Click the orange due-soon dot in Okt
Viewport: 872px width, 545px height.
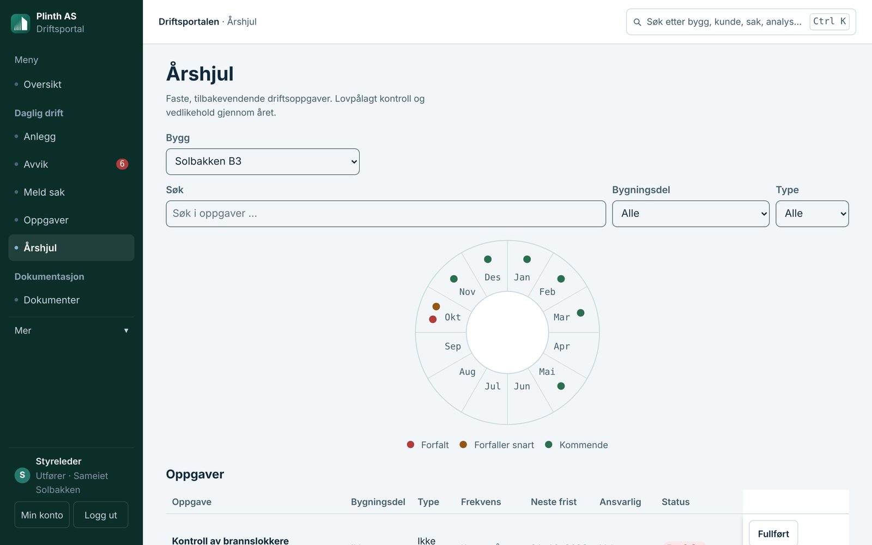click(436, 307)
